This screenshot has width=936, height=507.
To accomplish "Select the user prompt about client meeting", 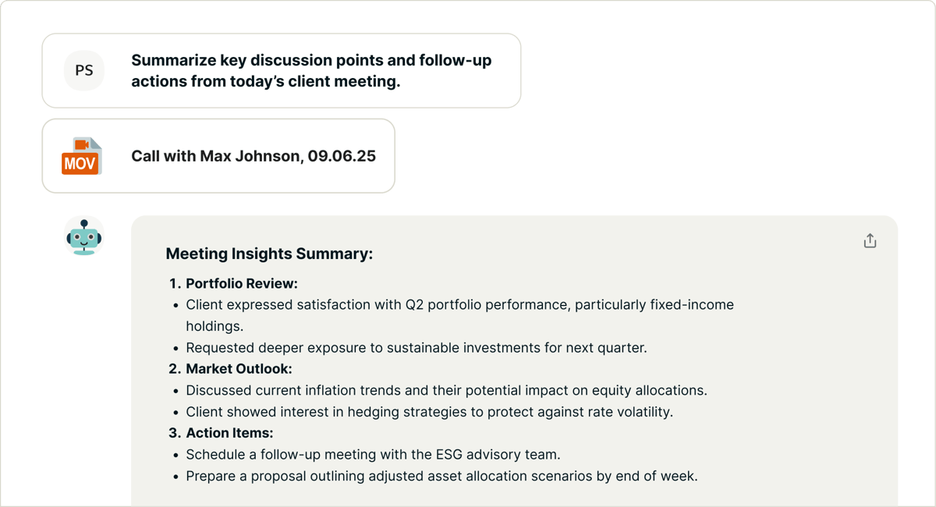I will 311,70.
